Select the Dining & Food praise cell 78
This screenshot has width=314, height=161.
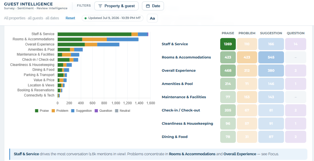[228, 137]
